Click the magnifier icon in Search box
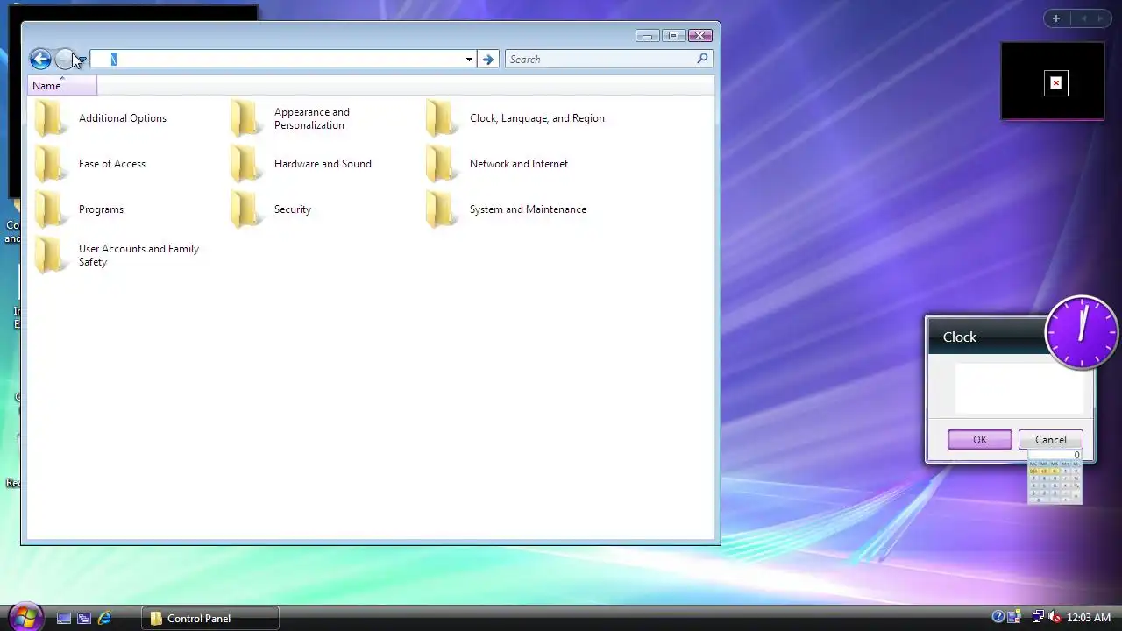Image resolution: width=1122 pixels, height=631 pixels. pyautogui.click(x=702, y=59)
